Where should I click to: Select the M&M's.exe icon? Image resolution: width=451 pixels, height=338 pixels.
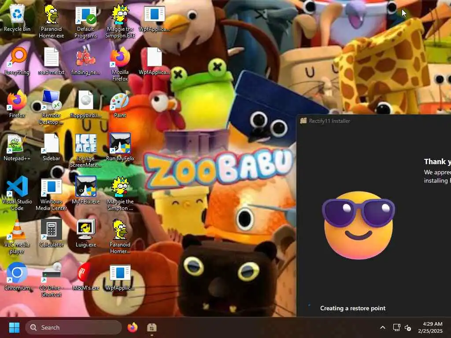85,277
